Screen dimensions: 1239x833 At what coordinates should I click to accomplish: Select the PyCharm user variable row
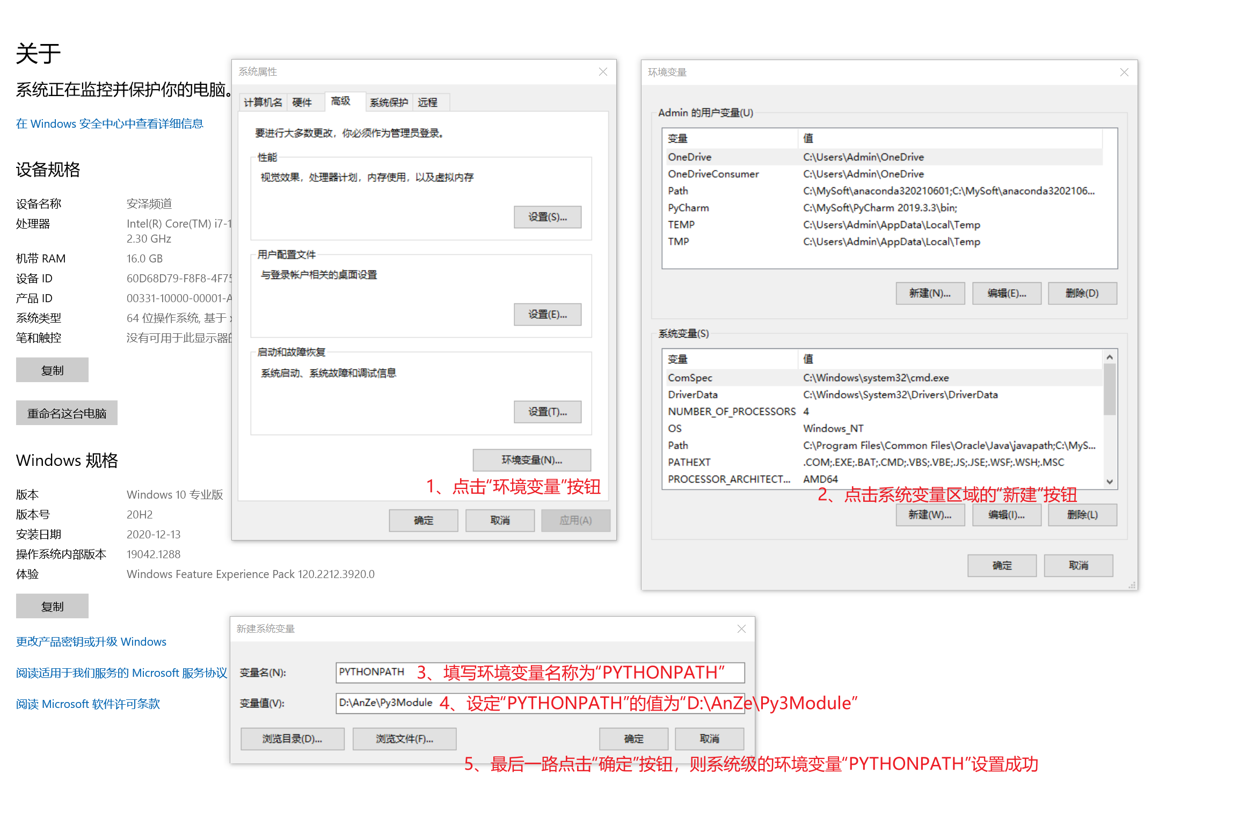884,208
